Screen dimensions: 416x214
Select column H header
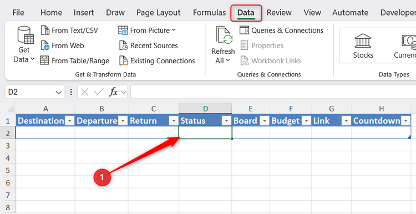[x=381, y=109]
